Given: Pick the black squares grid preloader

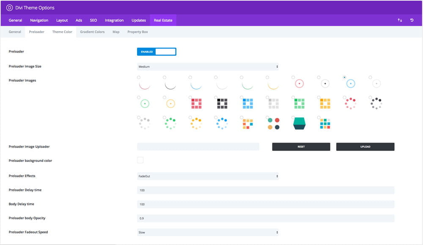Looking at the screenshot, I should [x=222, y=104].
